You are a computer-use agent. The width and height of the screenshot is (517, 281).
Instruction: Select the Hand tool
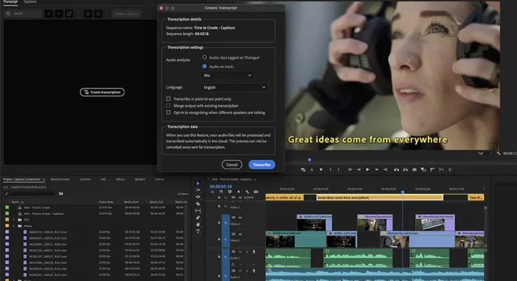tap(198, 225)
